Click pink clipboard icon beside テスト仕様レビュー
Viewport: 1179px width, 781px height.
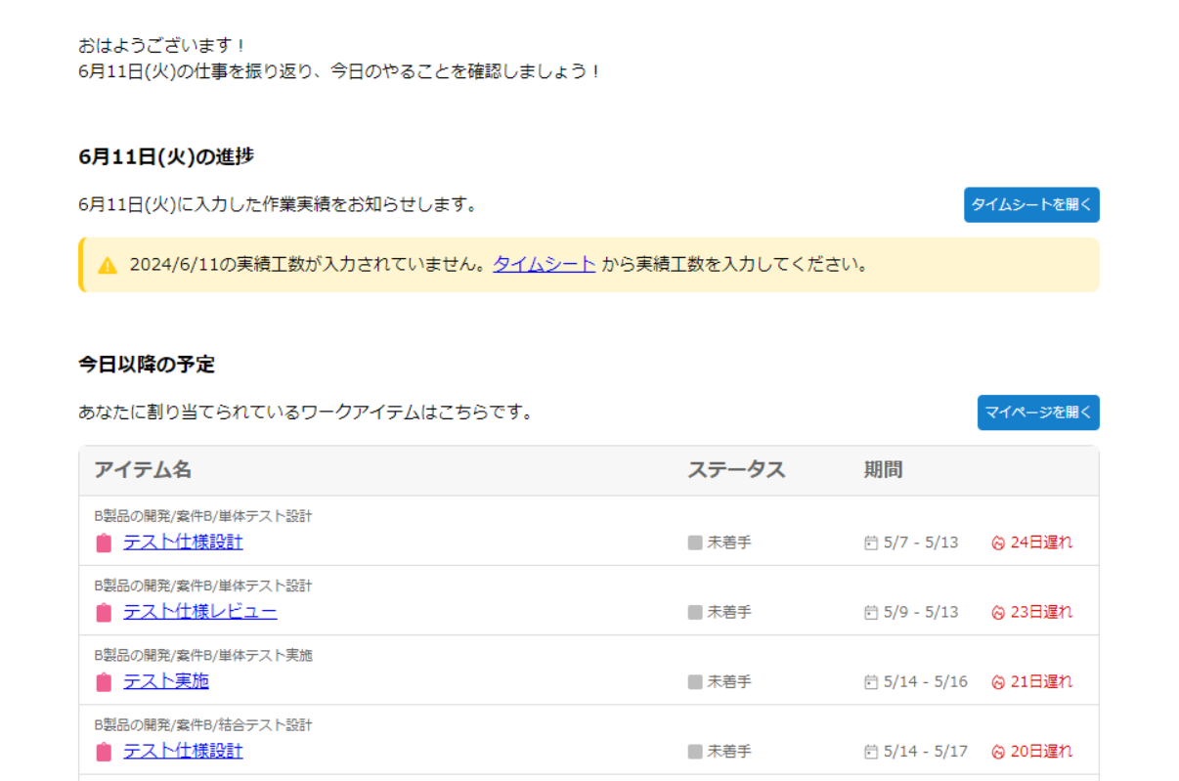pos(104,613)
